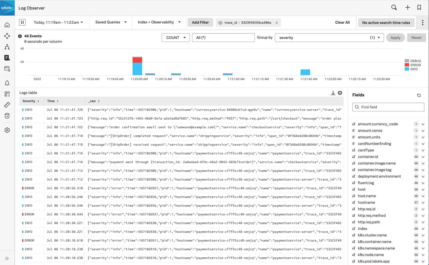Click the plus create icon

(407, 8)
